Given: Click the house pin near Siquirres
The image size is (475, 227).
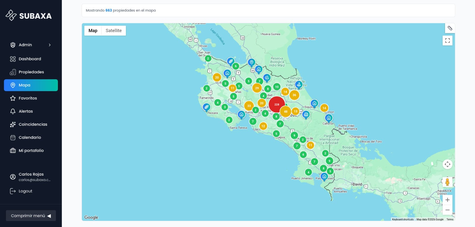Looking at the screenshot, I should pos(314,104).
